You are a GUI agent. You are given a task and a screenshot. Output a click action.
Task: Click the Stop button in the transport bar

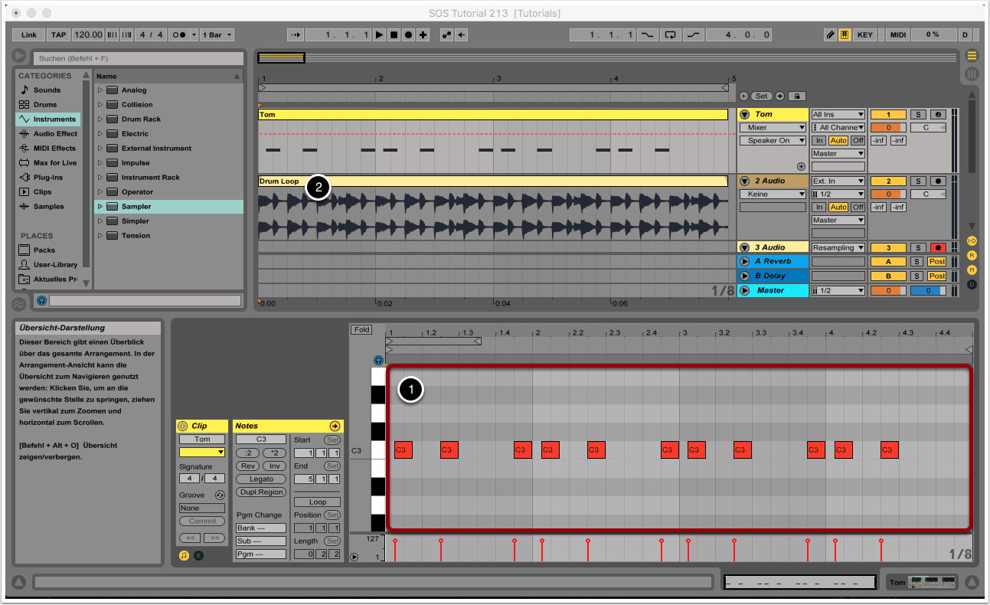394,34
